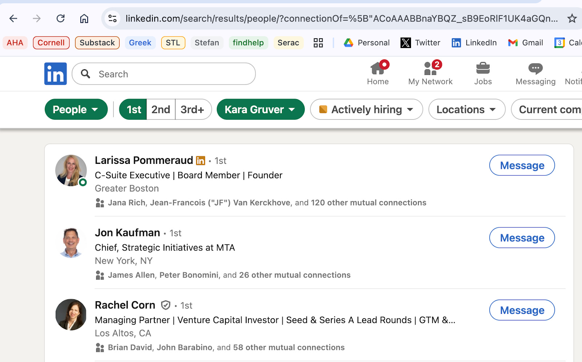Message Larissa Pommeraud
The height and width of the screenshot is (362, 582).
coord(522,165)
